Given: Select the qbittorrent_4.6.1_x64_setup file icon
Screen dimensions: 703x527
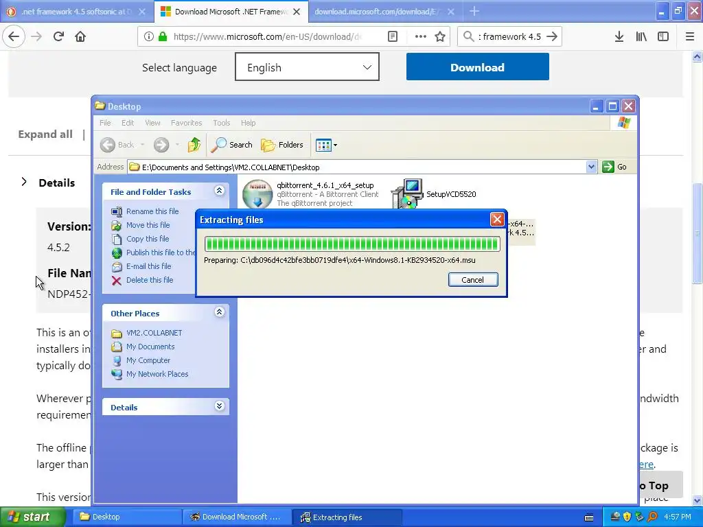Looking at the screenshot, I should pyautogui.click(x=257, y=194).
